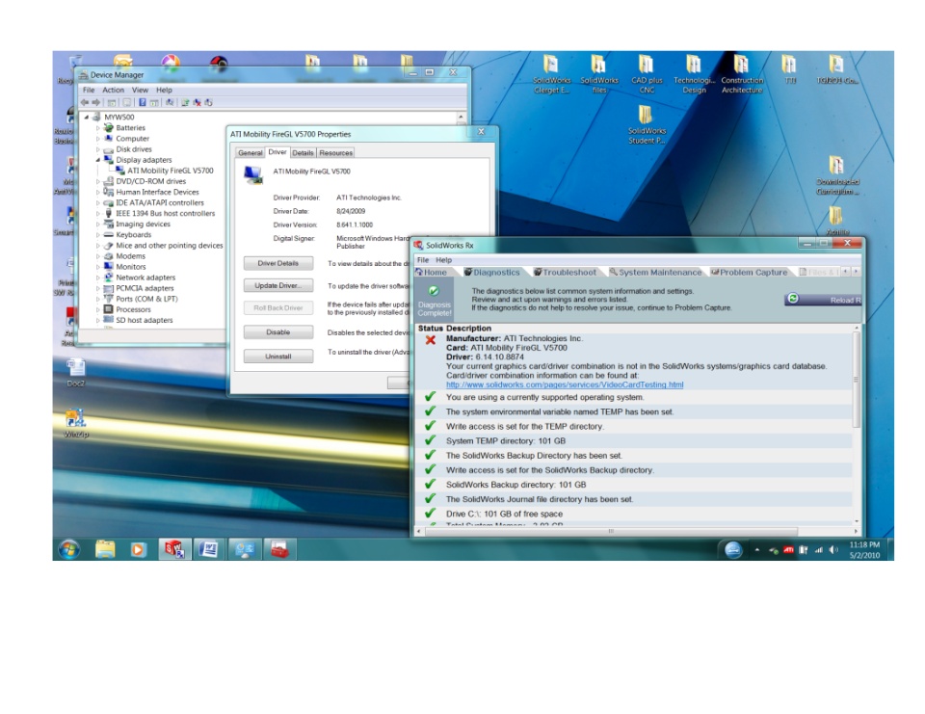Click the Driver Details button
Screen dimensions: 925x714
pos(277,263)
